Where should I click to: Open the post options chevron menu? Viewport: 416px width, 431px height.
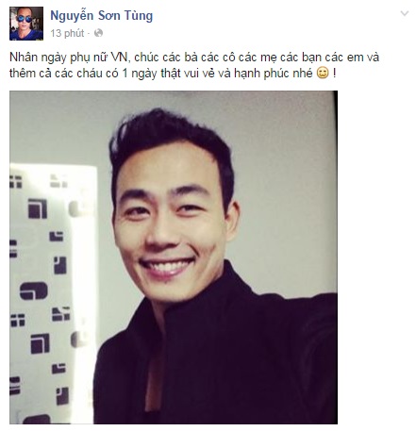point(404,13)
